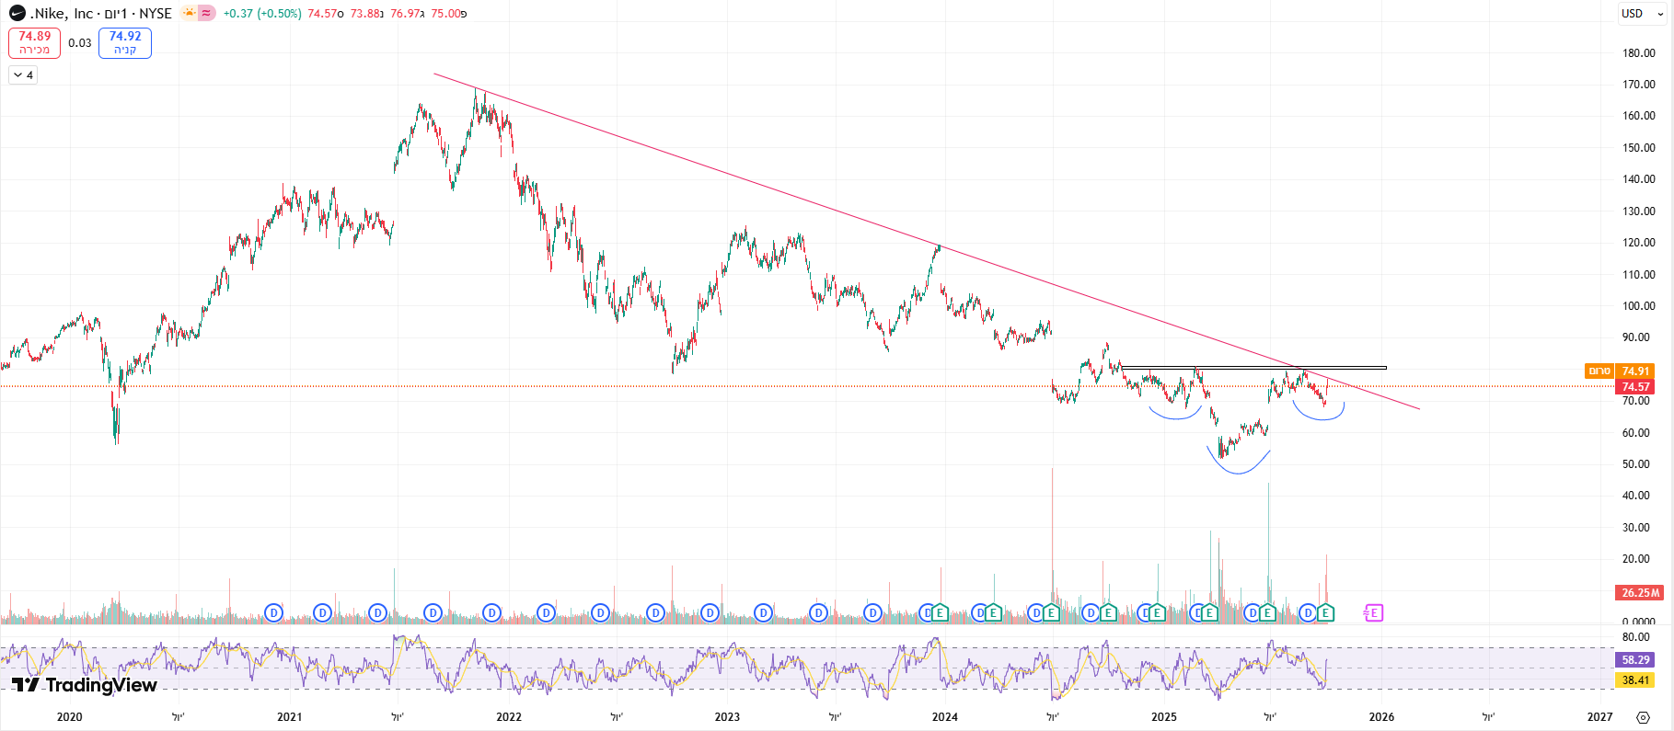Click the red 74.57 last price label

pyautogui.click(x=1634, y=387)
